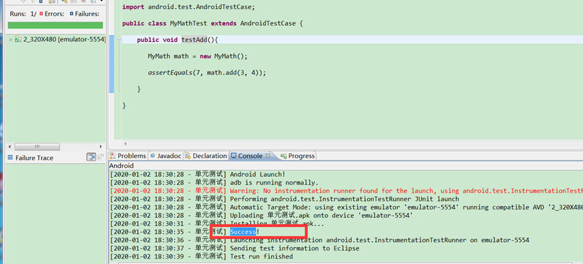
Task: Click the 'Errors:' label
Action: click(x=54, y=14)
